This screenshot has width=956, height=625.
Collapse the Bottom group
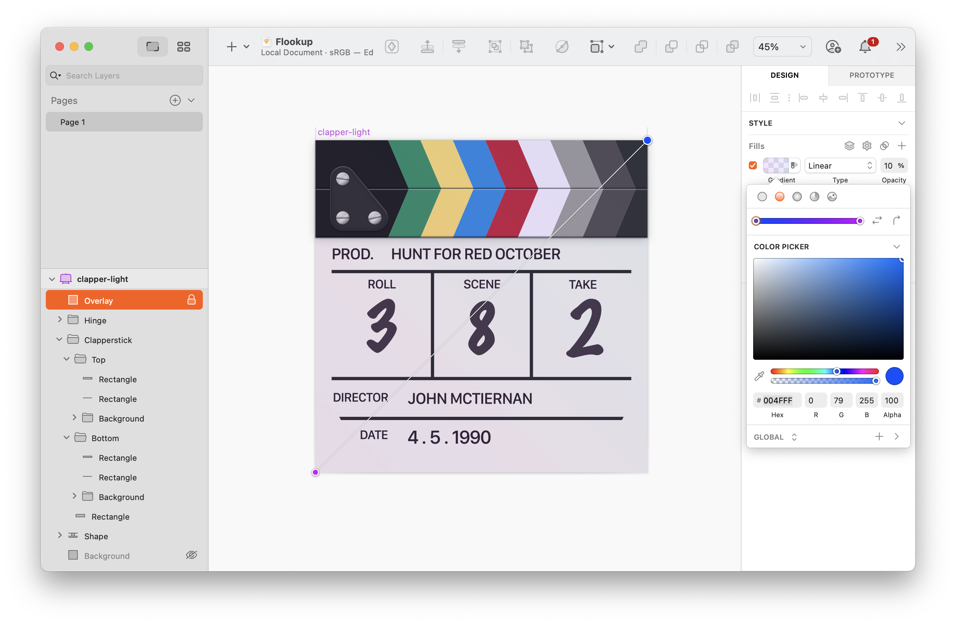67,437
